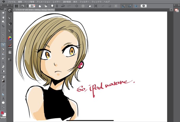Image resolution: width=180 pixels, height=122 pixels.
Task: Toggle Snap to Ruler
Action: click(123, 6)
